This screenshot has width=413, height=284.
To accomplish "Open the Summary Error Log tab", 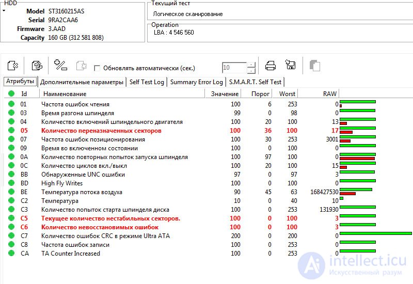I will tap(197, 82).
